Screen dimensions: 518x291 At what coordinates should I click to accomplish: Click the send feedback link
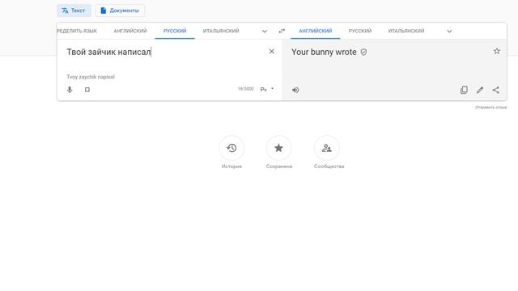click(x=491, y=108)
